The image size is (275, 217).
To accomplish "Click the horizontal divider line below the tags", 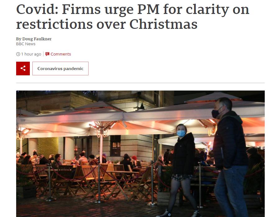I will click(x=140, y=83).
